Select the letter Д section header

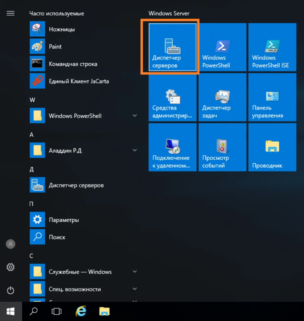[32, 169]
